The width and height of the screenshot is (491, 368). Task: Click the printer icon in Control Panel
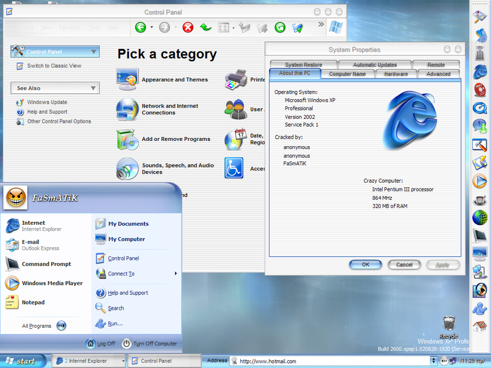tap(236, 79)
